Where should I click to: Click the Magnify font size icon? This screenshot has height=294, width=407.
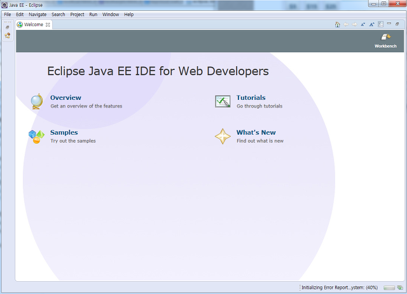point(371,24)
